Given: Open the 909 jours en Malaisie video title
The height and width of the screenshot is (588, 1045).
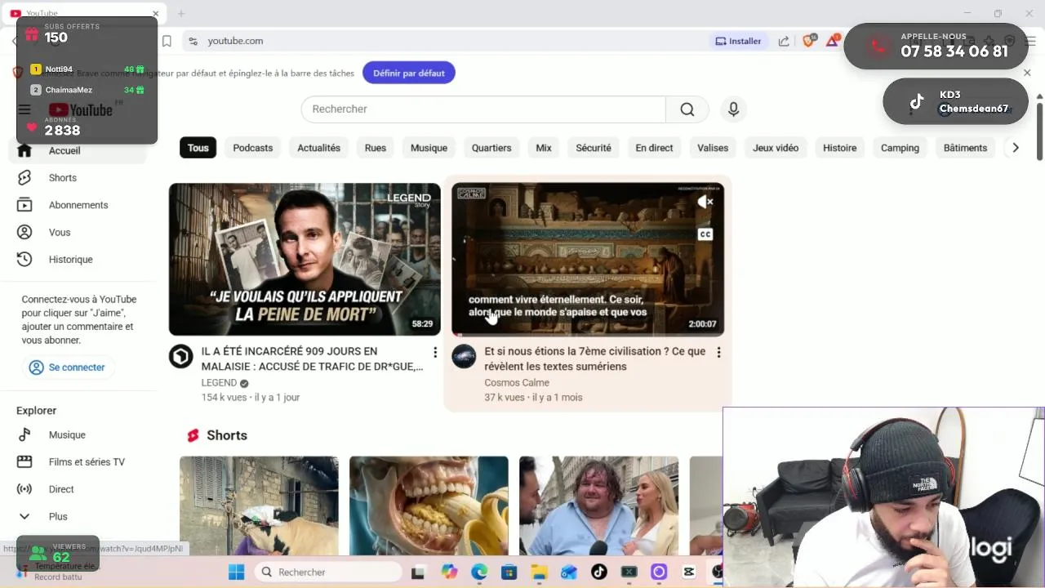Looking at the screenshot, I should [313, 359].
